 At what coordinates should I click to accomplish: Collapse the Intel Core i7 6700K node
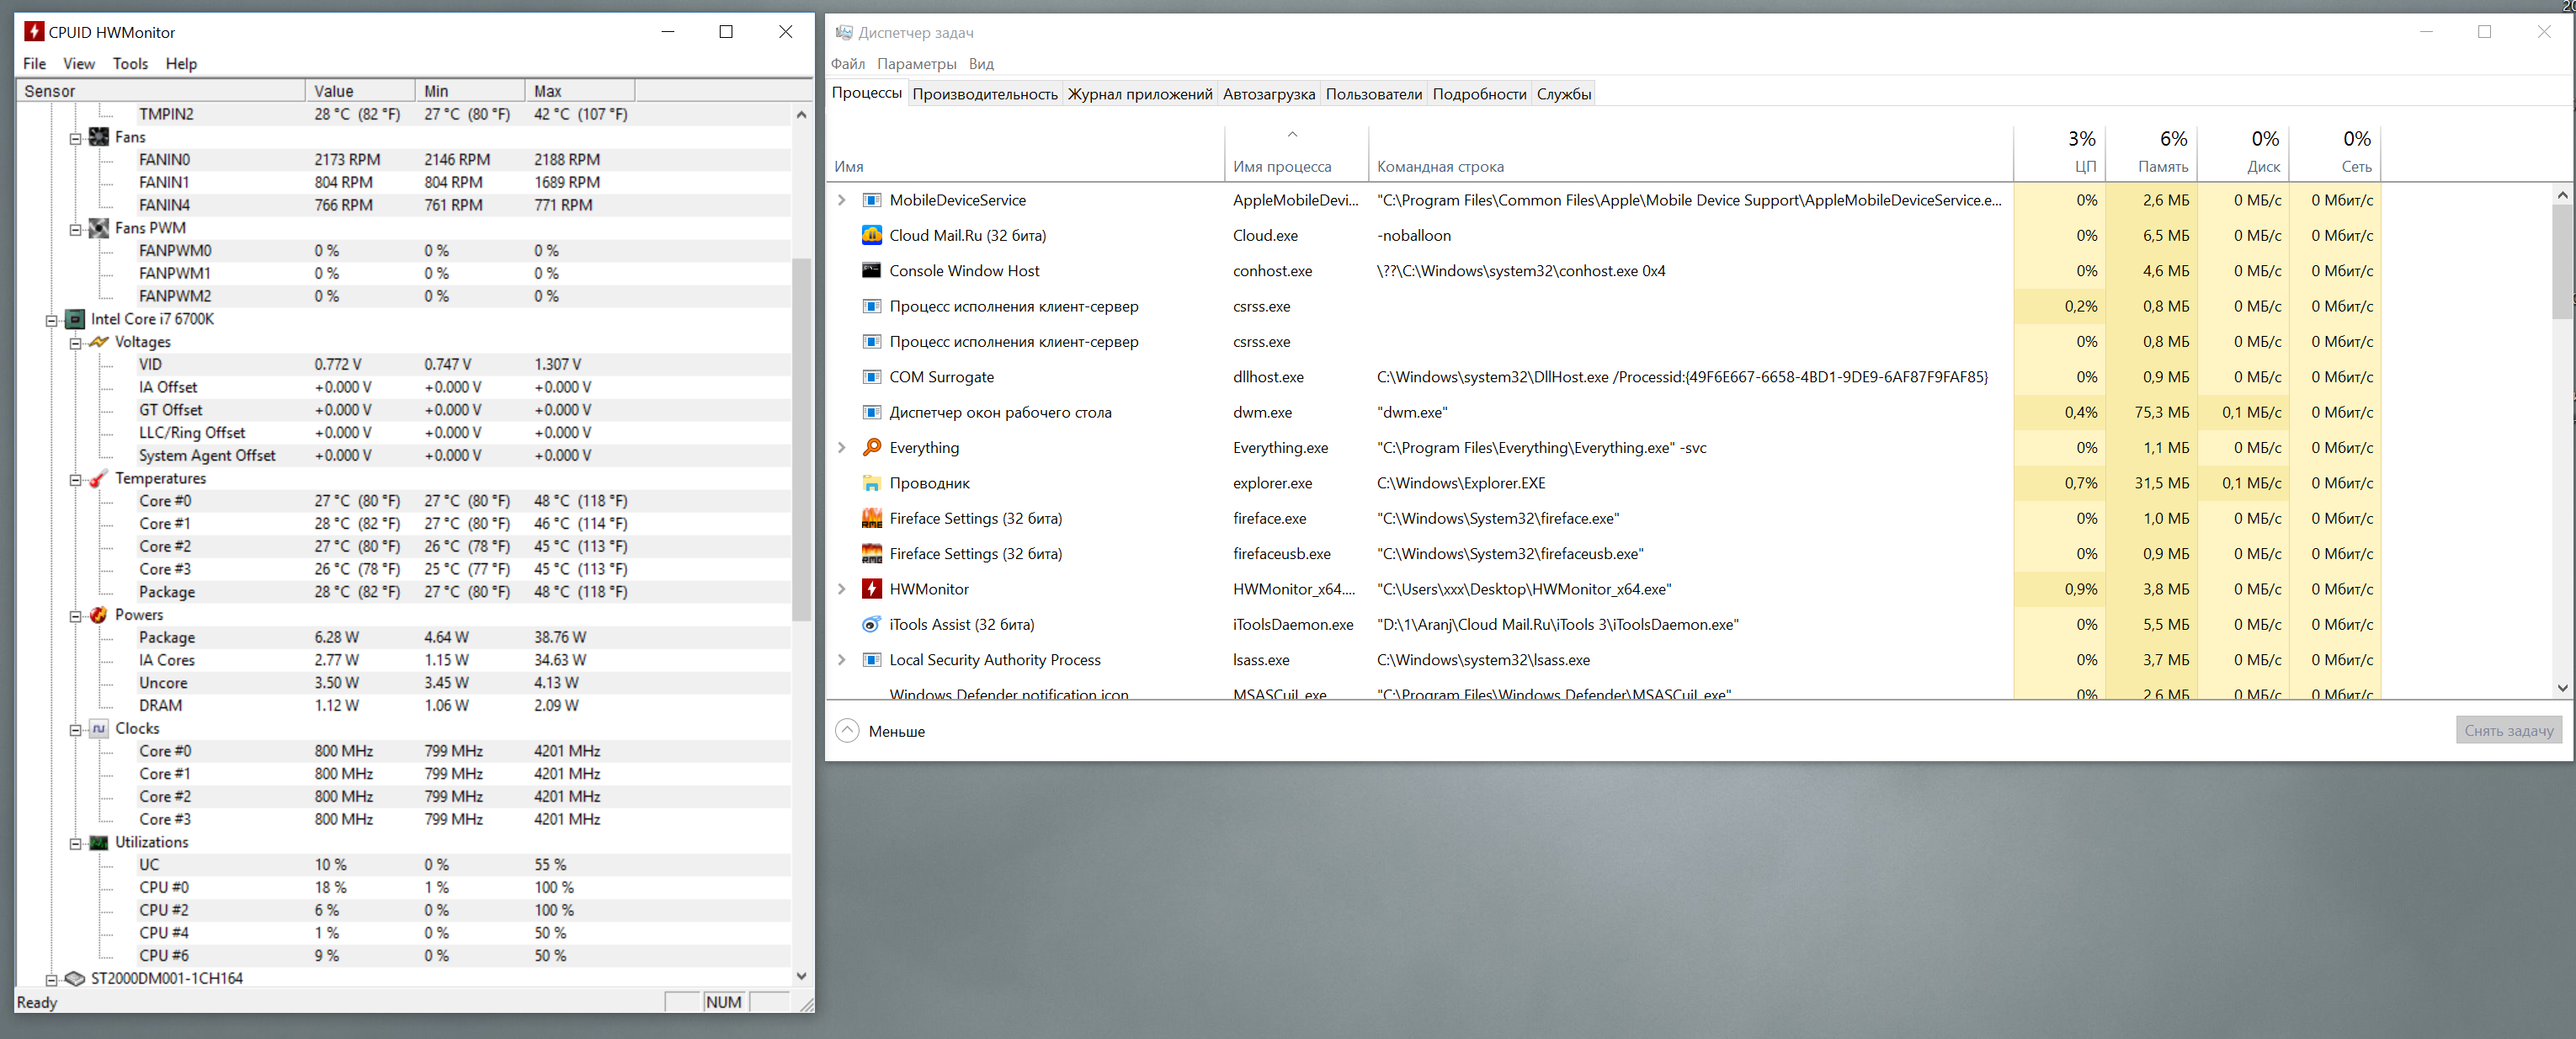tap(51, 321)
